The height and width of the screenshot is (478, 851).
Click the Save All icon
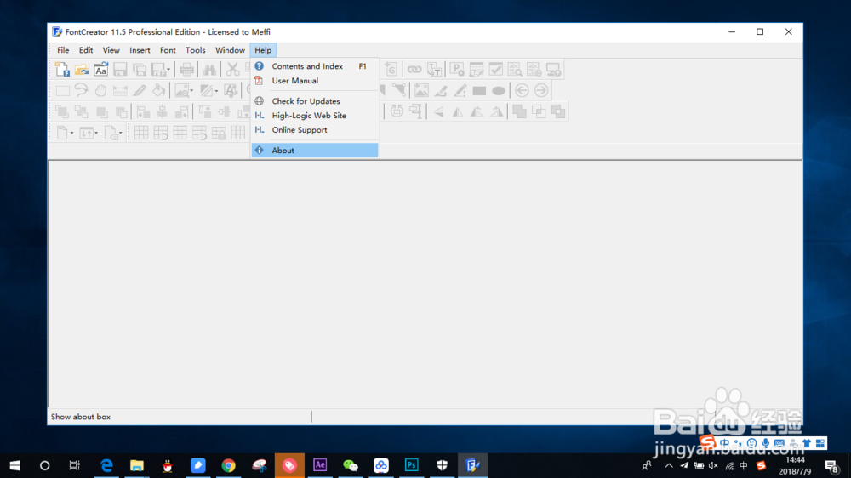140,70
